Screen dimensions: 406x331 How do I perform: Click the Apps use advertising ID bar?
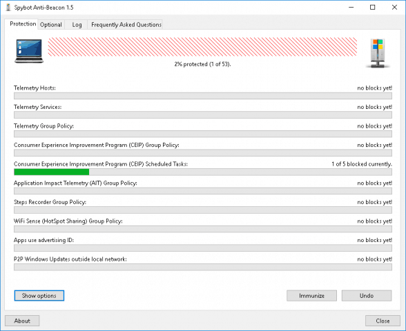pos(203,248)
